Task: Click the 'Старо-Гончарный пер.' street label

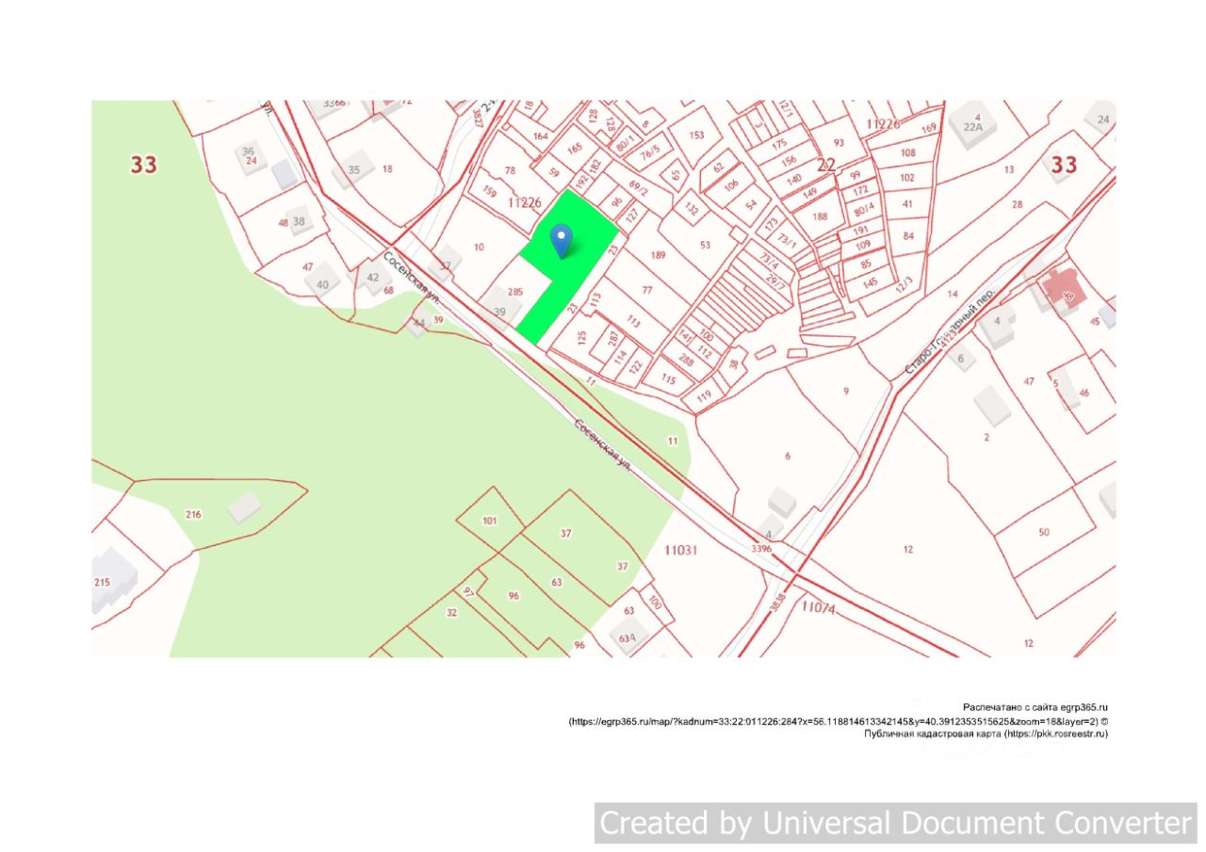Action: [951, 330]
